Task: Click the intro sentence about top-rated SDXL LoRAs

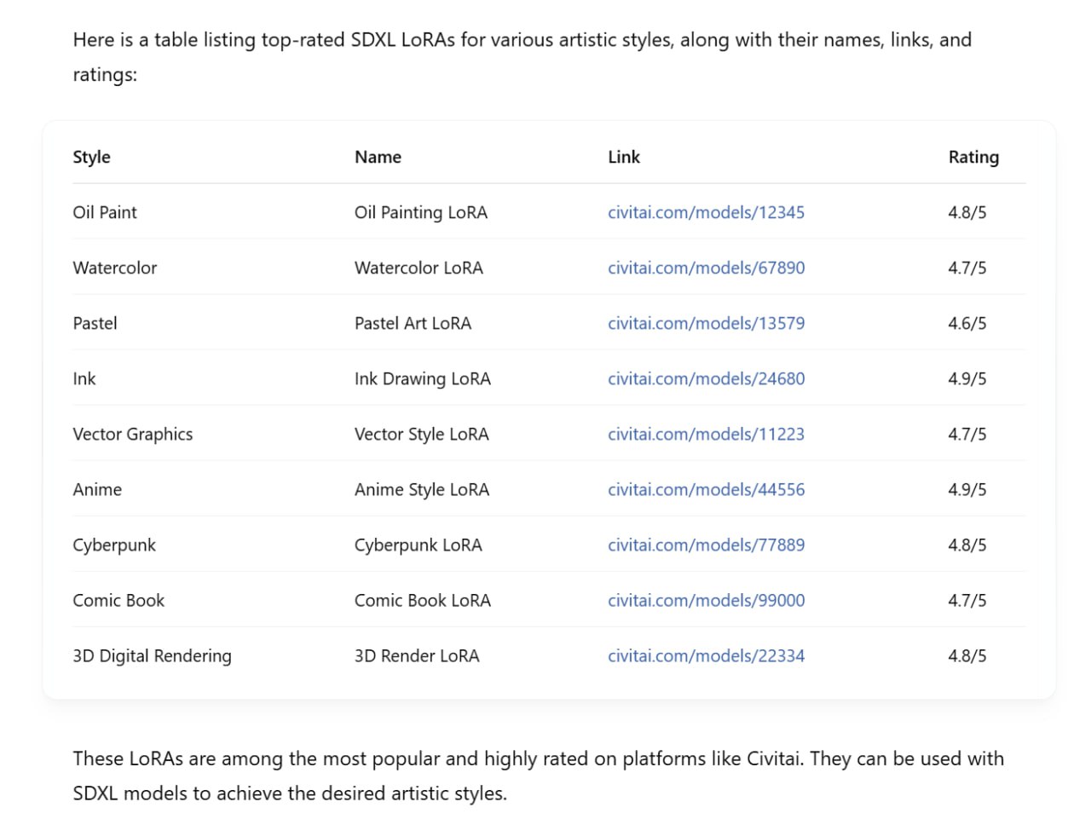Action: pos(522,57)
